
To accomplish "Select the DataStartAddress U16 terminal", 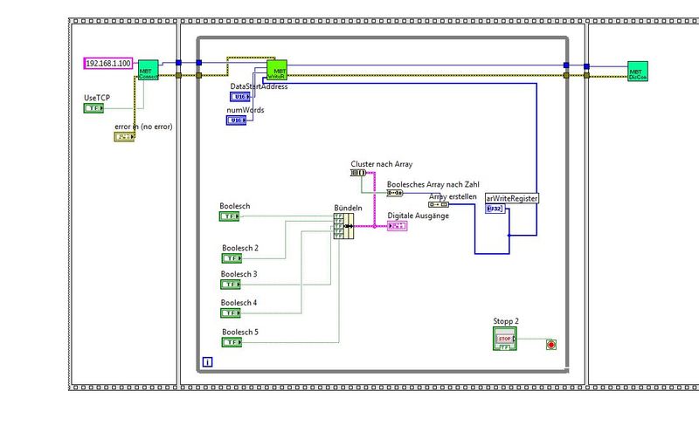I will [x=240, y=97].
